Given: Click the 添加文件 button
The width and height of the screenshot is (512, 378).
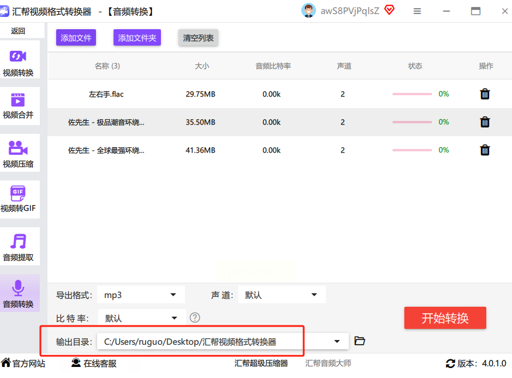Looking at the screenshot, I should (76, 38).
